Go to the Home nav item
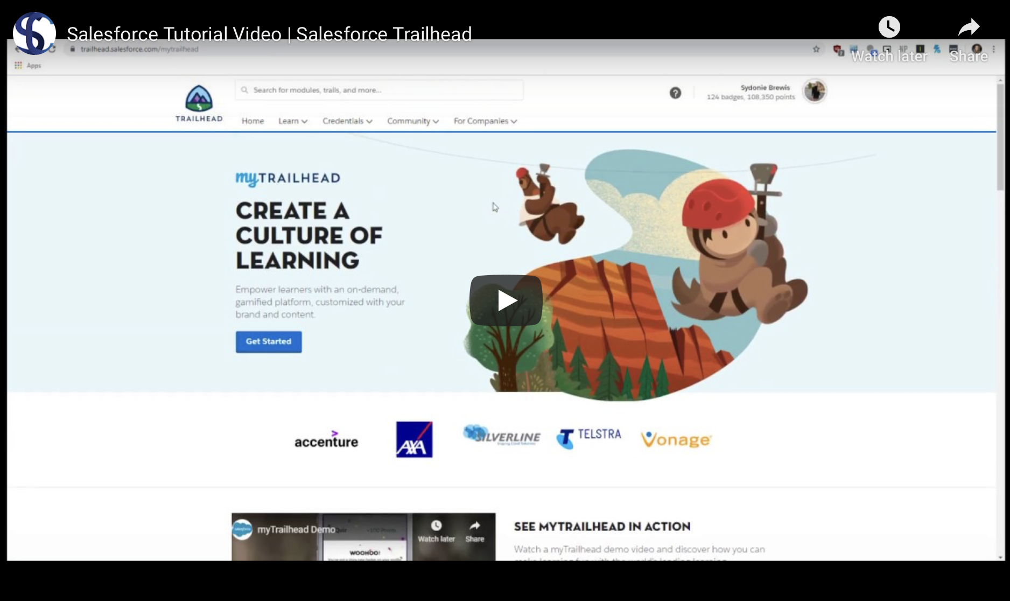1010x602 pixels. tap(252, 121)
